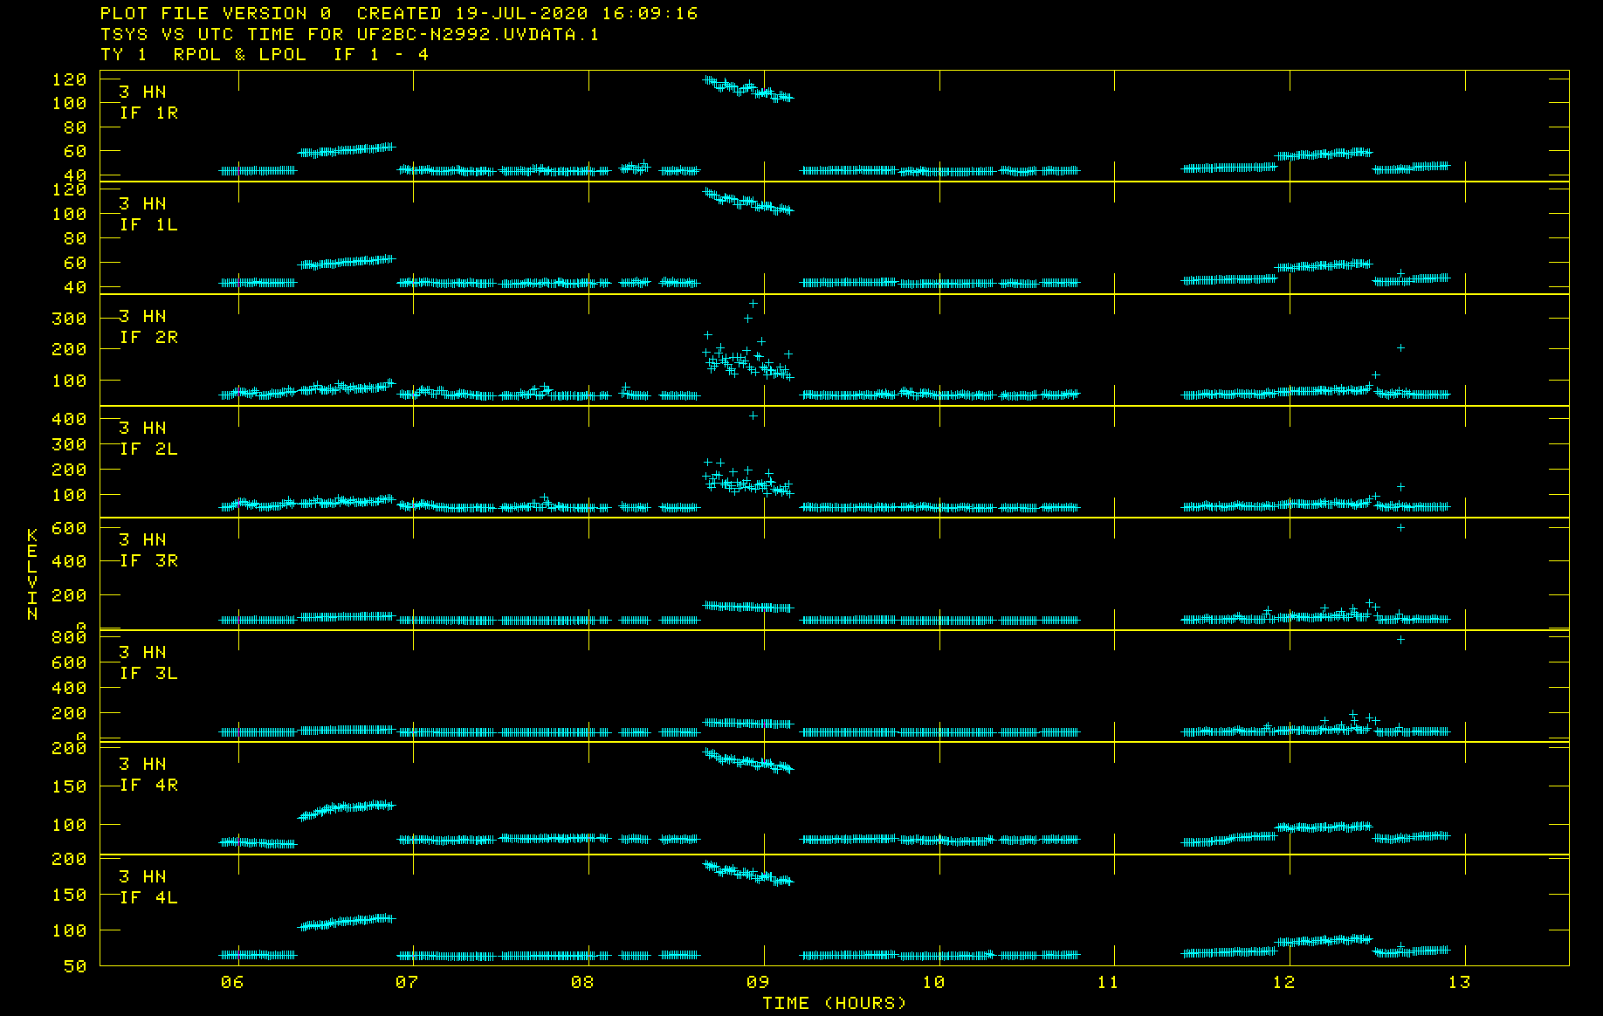Click the 400 K outlier point in IF 2L

tap(753, 416)
